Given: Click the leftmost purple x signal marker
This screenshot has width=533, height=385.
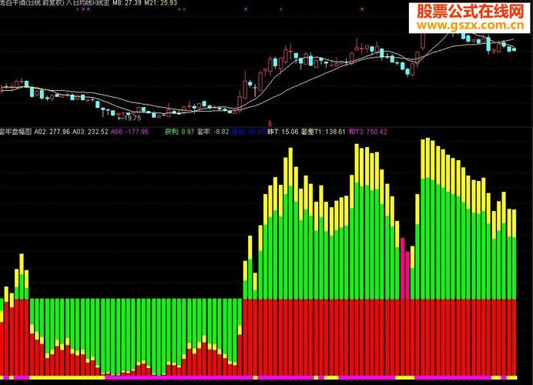Looking at the screenshot, I should point(78,9).
